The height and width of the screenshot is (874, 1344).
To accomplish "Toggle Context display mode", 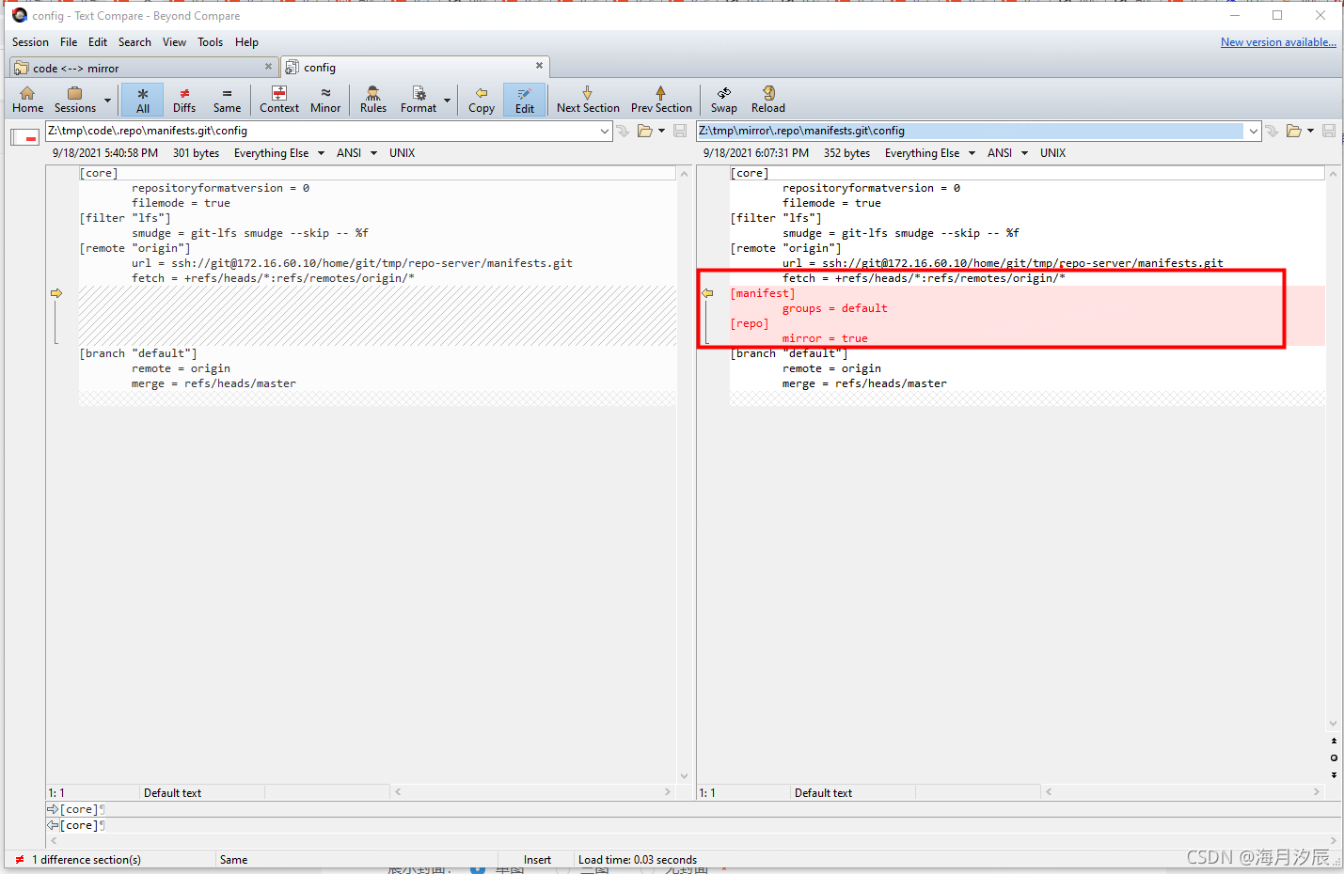I will coord(278,99).
